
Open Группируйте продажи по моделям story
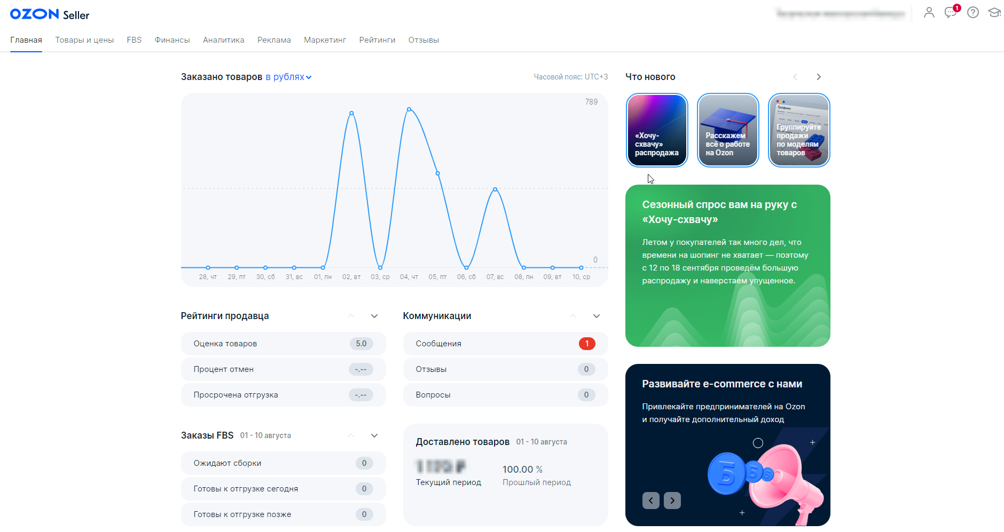coord(799,130)
